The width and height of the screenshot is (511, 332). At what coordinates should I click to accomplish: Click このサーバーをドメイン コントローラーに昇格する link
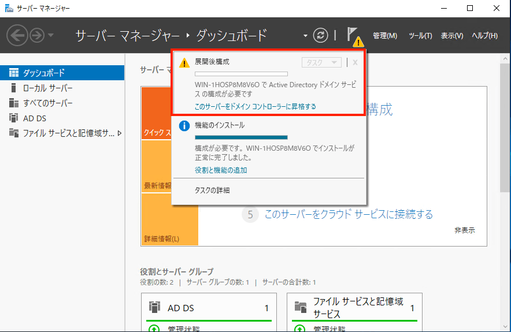(255, 106)
